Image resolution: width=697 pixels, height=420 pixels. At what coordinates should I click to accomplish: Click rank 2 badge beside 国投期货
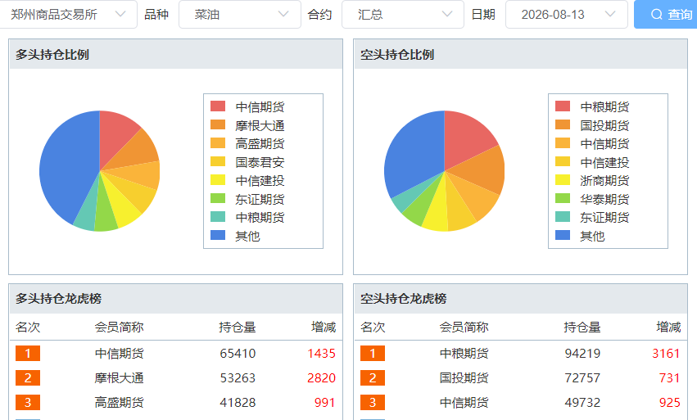(x=373, y=377)
